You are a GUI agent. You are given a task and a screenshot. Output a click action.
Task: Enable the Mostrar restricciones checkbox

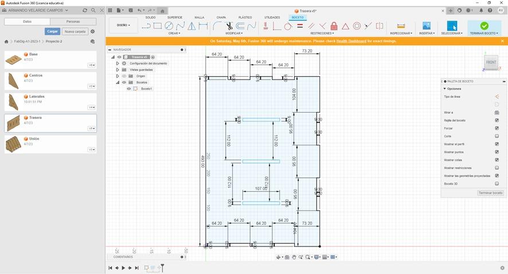pyautogui.click(x=497, y=168)
